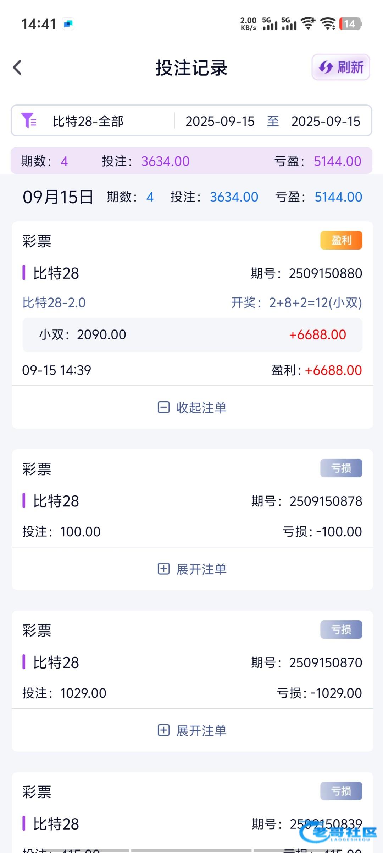Click the minus icon beside 收起注单
This screenshot has width=383, height=853.
click(x=163, y=407)
